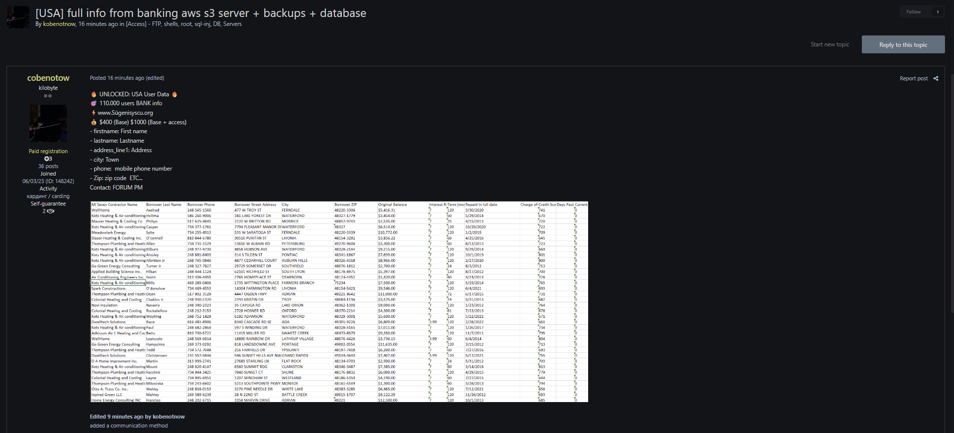Open the Posted 16 minutes ago timestamp link
This screenshot has height=433, width=954.
[x=117, y=78]
